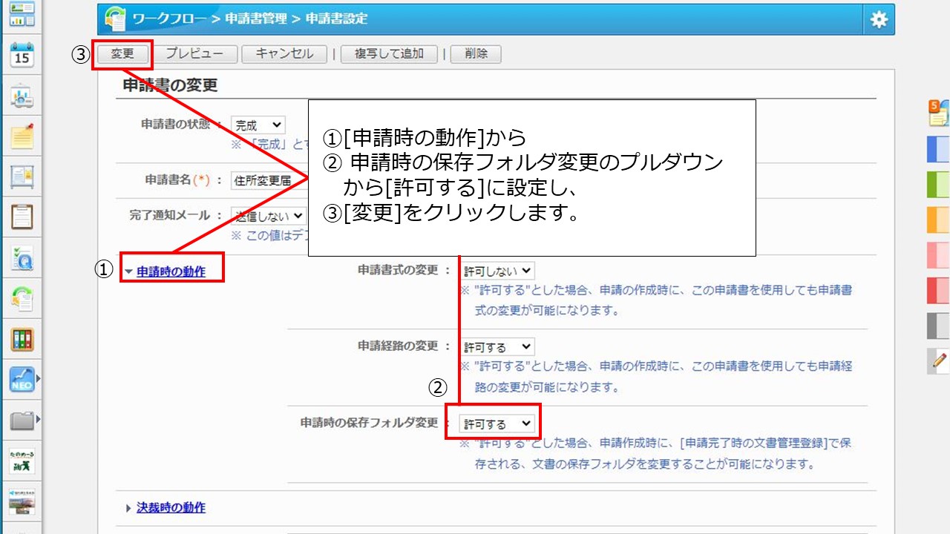Open the gray folder icon in sidebar
The width and height of the screenshot is (950, 534).
point(22,421)
